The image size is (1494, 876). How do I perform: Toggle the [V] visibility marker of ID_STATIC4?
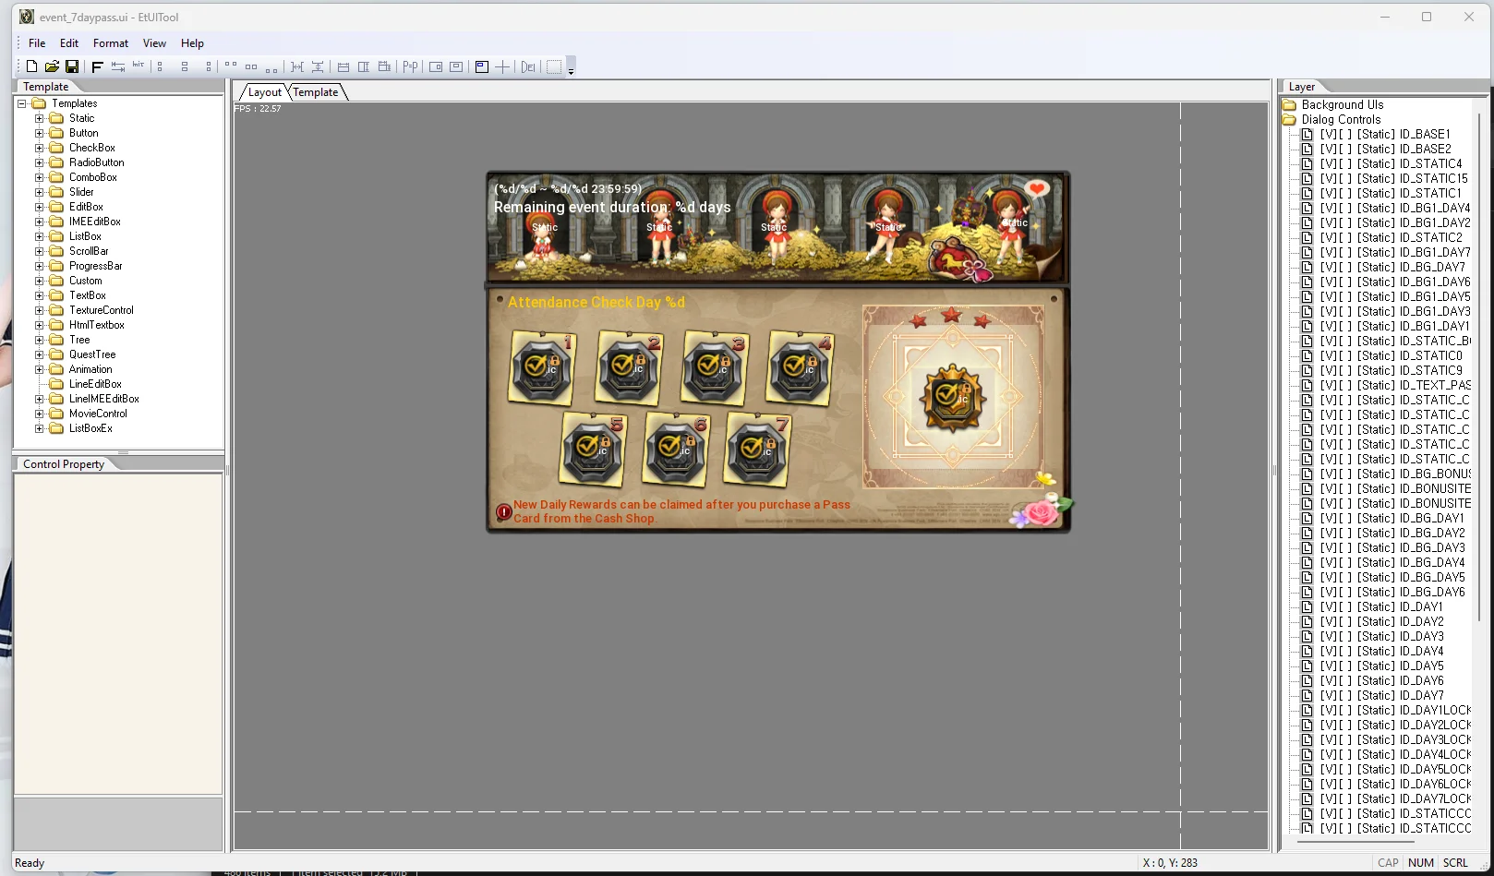coord(1328,163)
